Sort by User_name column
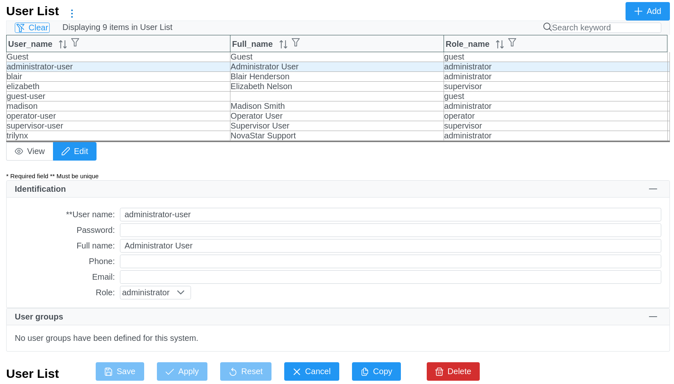The width and height of the screenshot is (674, 384). (x=62, y=44)
